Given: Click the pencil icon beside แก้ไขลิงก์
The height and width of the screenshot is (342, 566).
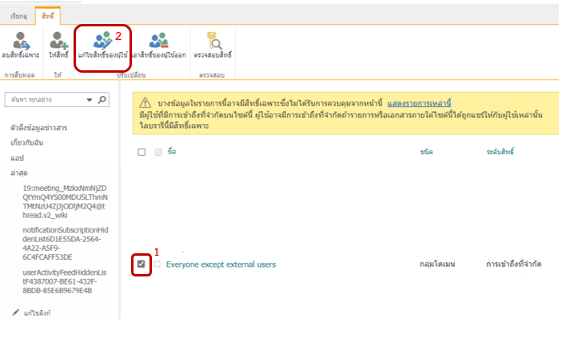Looking at the screenshot, I should [16, 312].
